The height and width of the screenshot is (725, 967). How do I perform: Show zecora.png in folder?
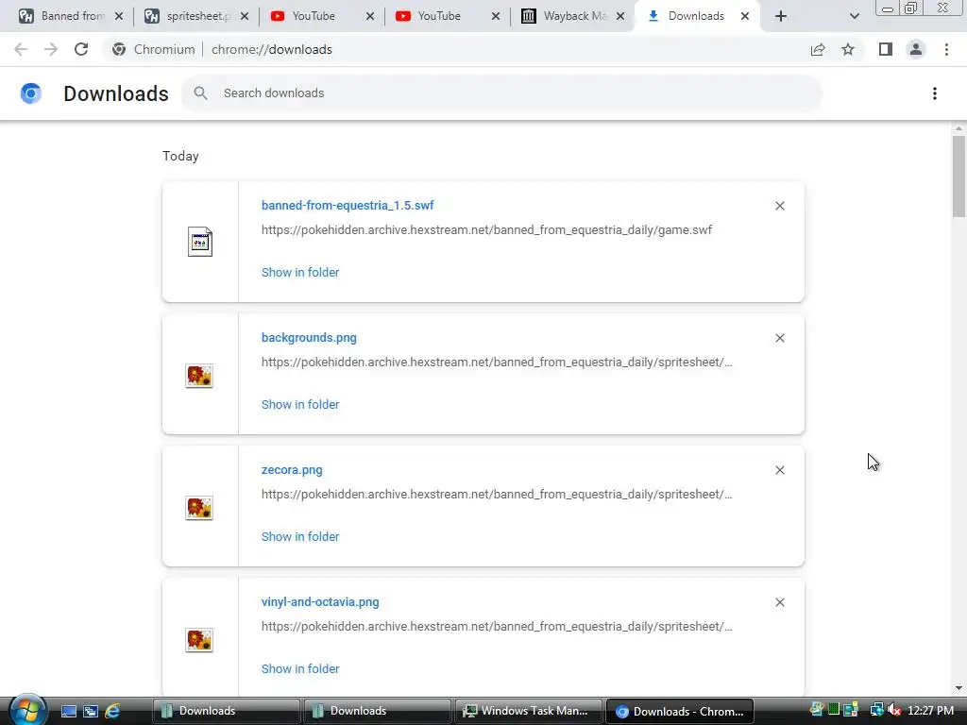coord(300,537)
